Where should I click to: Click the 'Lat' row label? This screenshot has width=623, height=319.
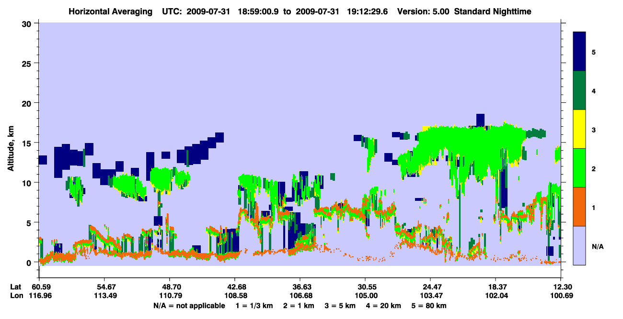coord(16,286)
